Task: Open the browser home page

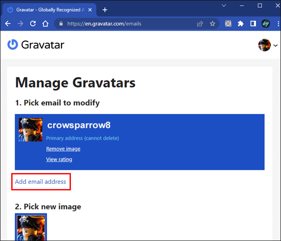Action: [x=45, y=23]
